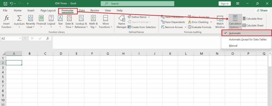Expand the Error Checking dropdown arrow
Image resolution: width=272 pixels, height=106 pixels.
coord(211,22)
